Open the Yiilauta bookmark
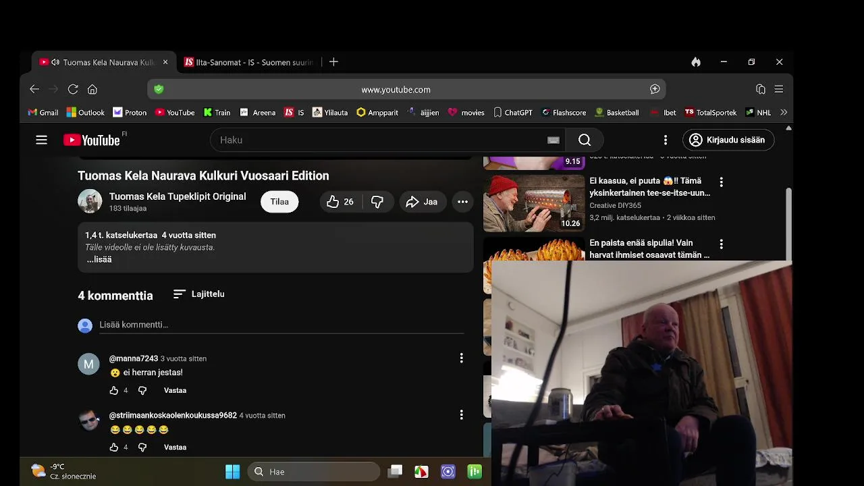The height and width of the screenshot is (486, 864). pyautogui.click(x=330, y=113)
